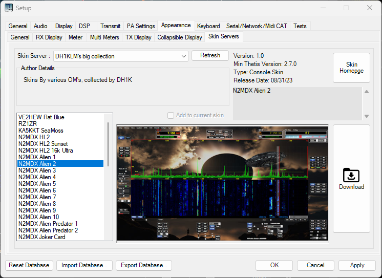Close the Setup window
Viewport: 382px width, 278px height.
pyautogui.click(x=370, y=8)
